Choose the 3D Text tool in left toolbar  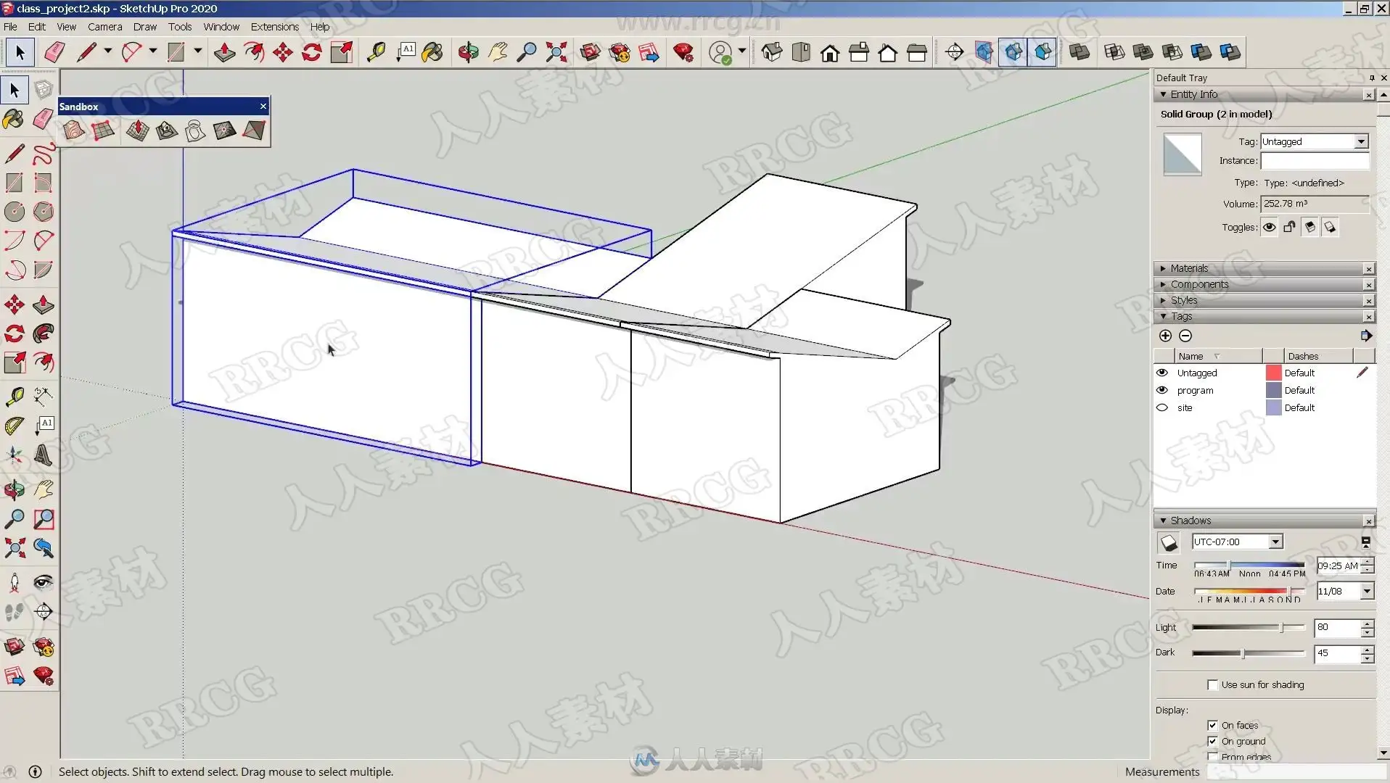point(44,455)
